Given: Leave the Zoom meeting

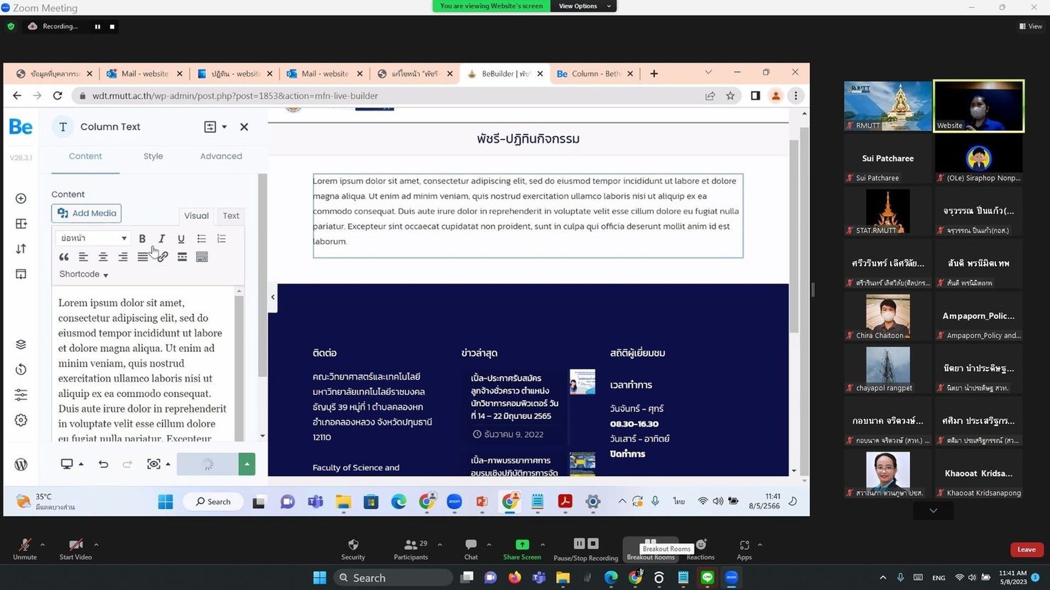Looking at the screenshot, I should 1026,550.
